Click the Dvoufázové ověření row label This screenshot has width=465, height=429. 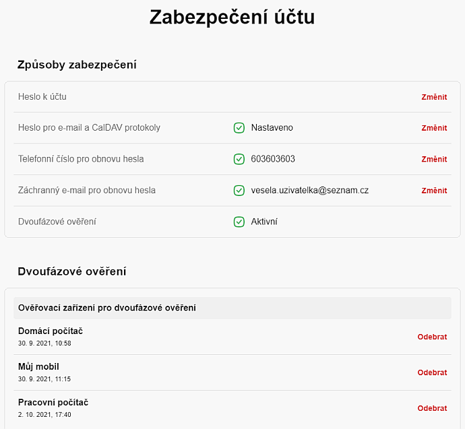pos(57,222)
